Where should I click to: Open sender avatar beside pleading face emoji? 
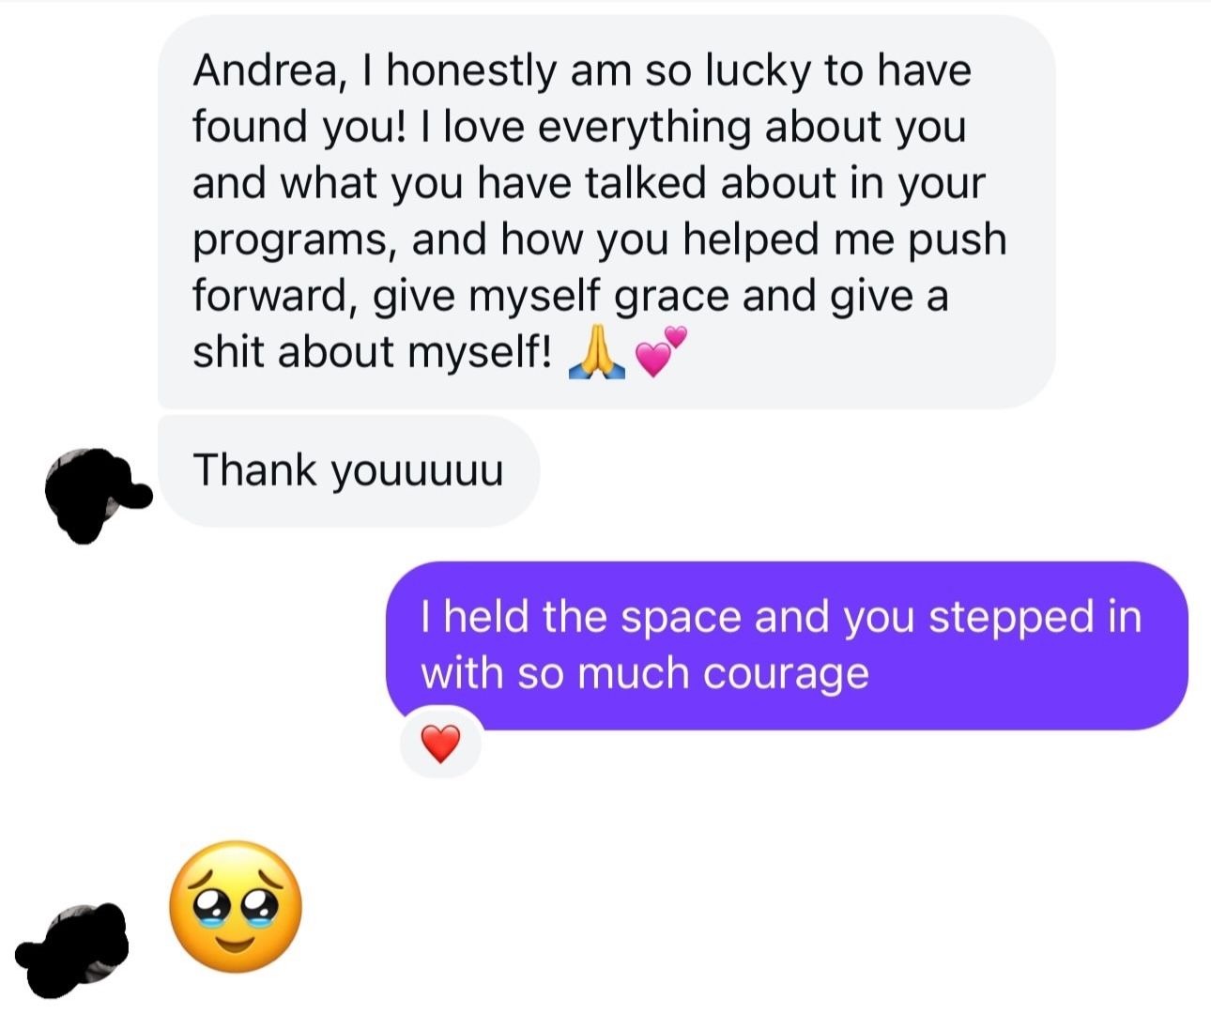click(x=73, y=950)
